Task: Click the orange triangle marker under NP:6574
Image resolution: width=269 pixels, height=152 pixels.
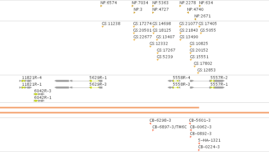Action: click(x=101, y=6)
